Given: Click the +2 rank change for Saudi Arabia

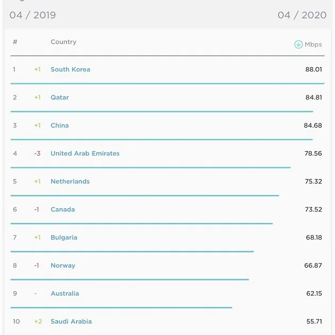Looking at the screenshot, I should [x=38, y=322].
